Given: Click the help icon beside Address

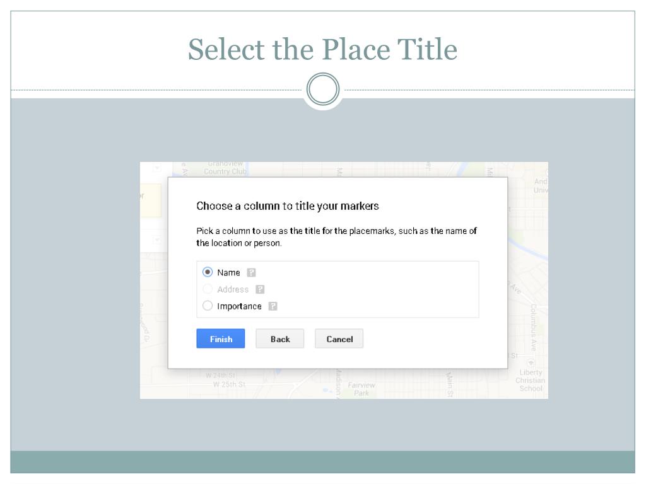Looking at the screenshot, I should tap(260, 290).
